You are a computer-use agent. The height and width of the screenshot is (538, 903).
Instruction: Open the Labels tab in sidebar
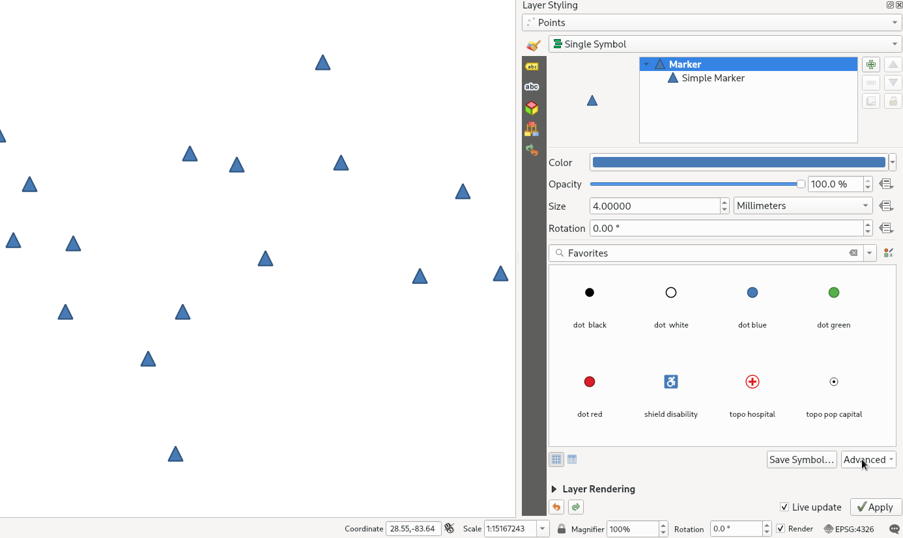[532, 66]
